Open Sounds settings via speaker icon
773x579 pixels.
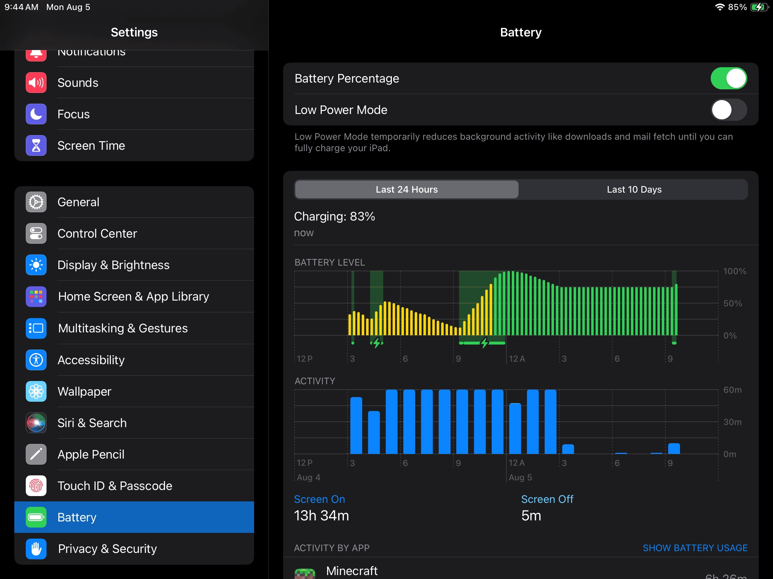click(x=36, y=83)
